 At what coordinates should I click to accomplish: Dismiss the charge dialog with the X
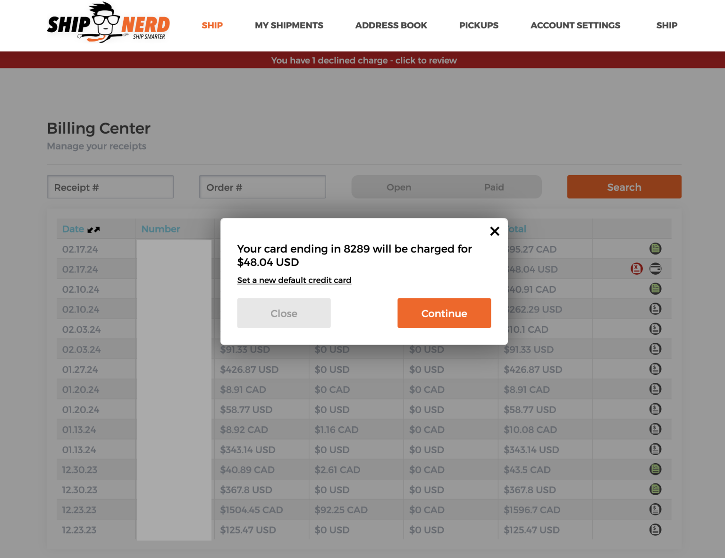coord(495,231)
